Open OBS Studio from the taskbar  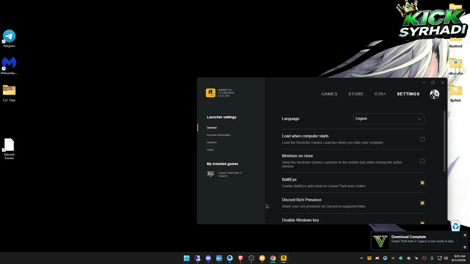click(251, 258)
